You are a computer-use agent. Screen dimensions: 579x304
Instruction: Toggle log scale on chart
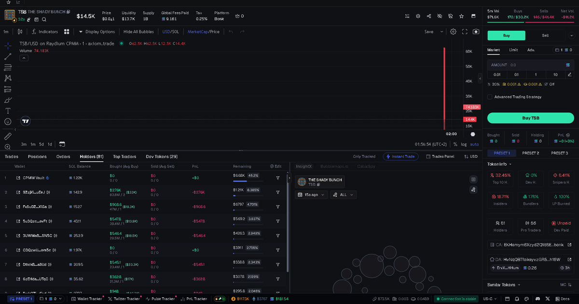[x=464, y=144]
